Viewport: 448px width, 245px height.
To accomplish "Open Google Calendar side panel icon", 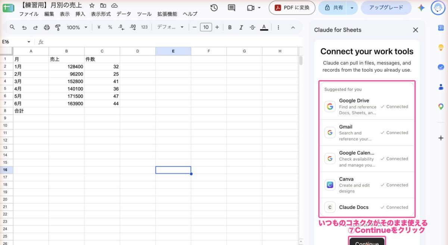I will [441, 28].
